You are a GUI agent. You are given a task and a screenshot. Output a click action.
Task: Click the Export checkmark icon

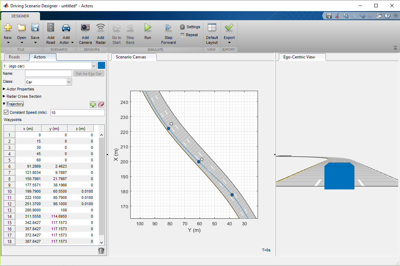229,27
